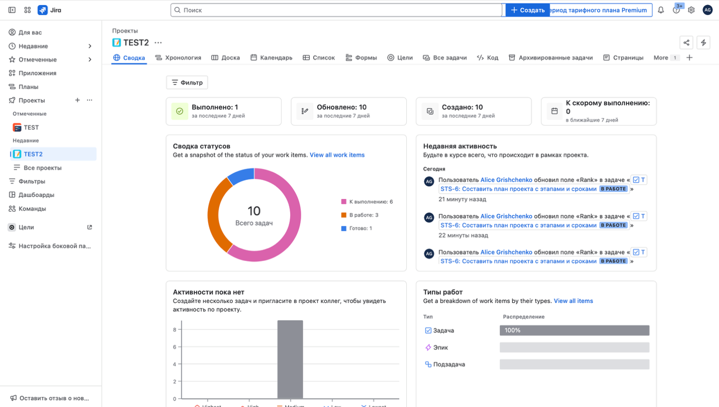Add a new tab with the plus icon
This screenshot has height=407, width=719.
tap(689, 58)
